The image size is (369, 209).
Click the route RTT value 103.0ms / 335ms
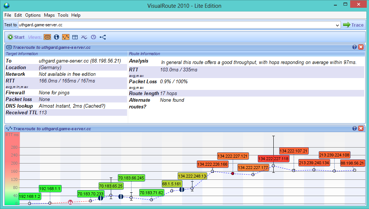179,70
